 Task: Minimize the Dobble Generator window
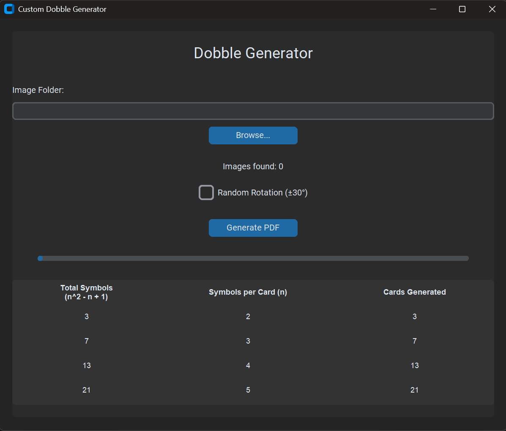pos(433,9)
